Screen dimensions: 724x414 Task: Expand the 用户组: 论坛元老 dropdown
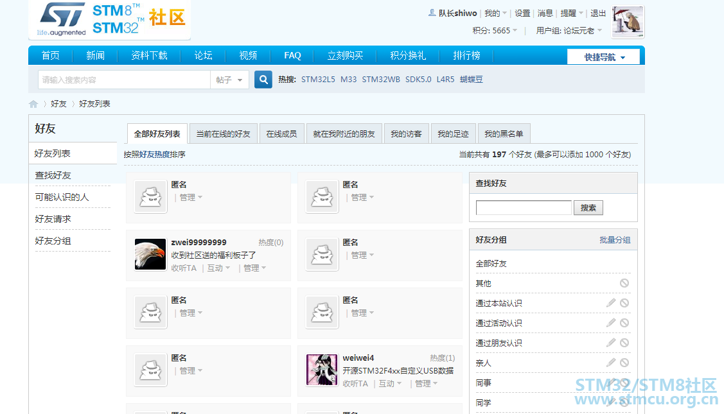pos(569,30)
